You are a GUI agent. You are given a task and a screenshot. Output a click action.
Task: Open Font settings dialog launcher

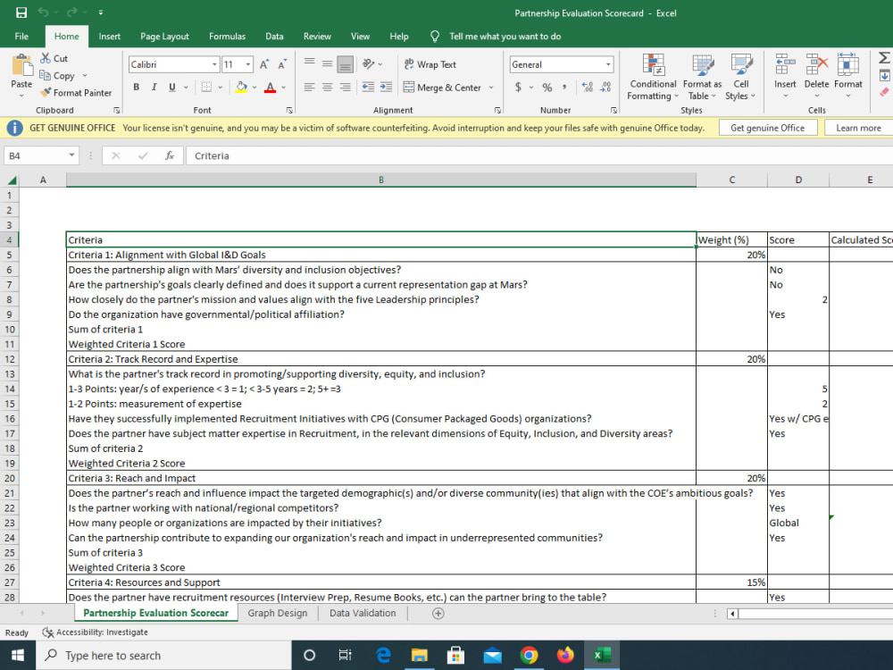[289, 110]
